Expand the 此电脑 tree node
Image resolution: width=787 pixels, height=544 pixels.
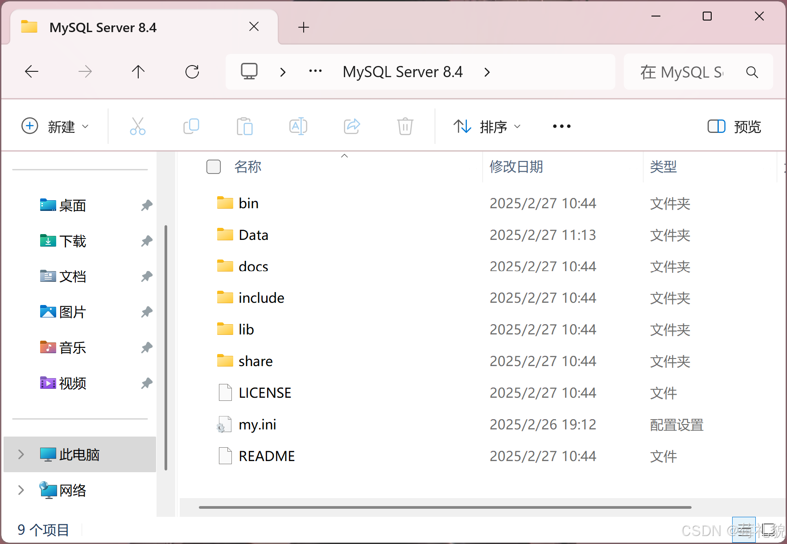tap(21, 454)
